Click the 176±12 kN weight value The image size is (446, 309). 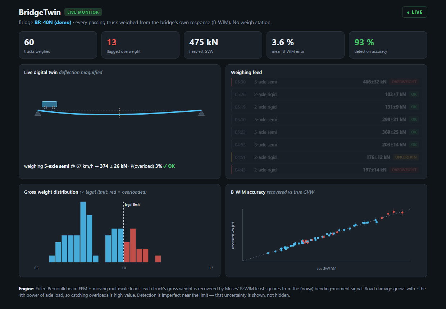point(378,157)
